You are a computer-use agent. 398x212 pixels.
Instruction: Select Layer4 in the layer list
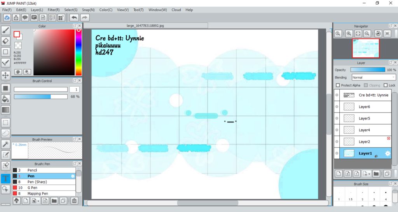[x=363, y=130]
